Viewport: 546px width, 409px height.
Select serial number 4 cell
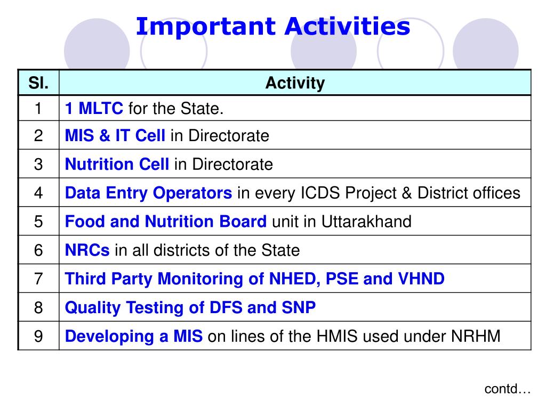pyautogui.click(x=38, y=193)
